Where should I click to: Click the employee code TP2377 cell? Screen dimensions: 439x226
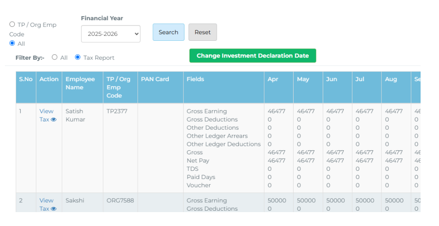117,111
